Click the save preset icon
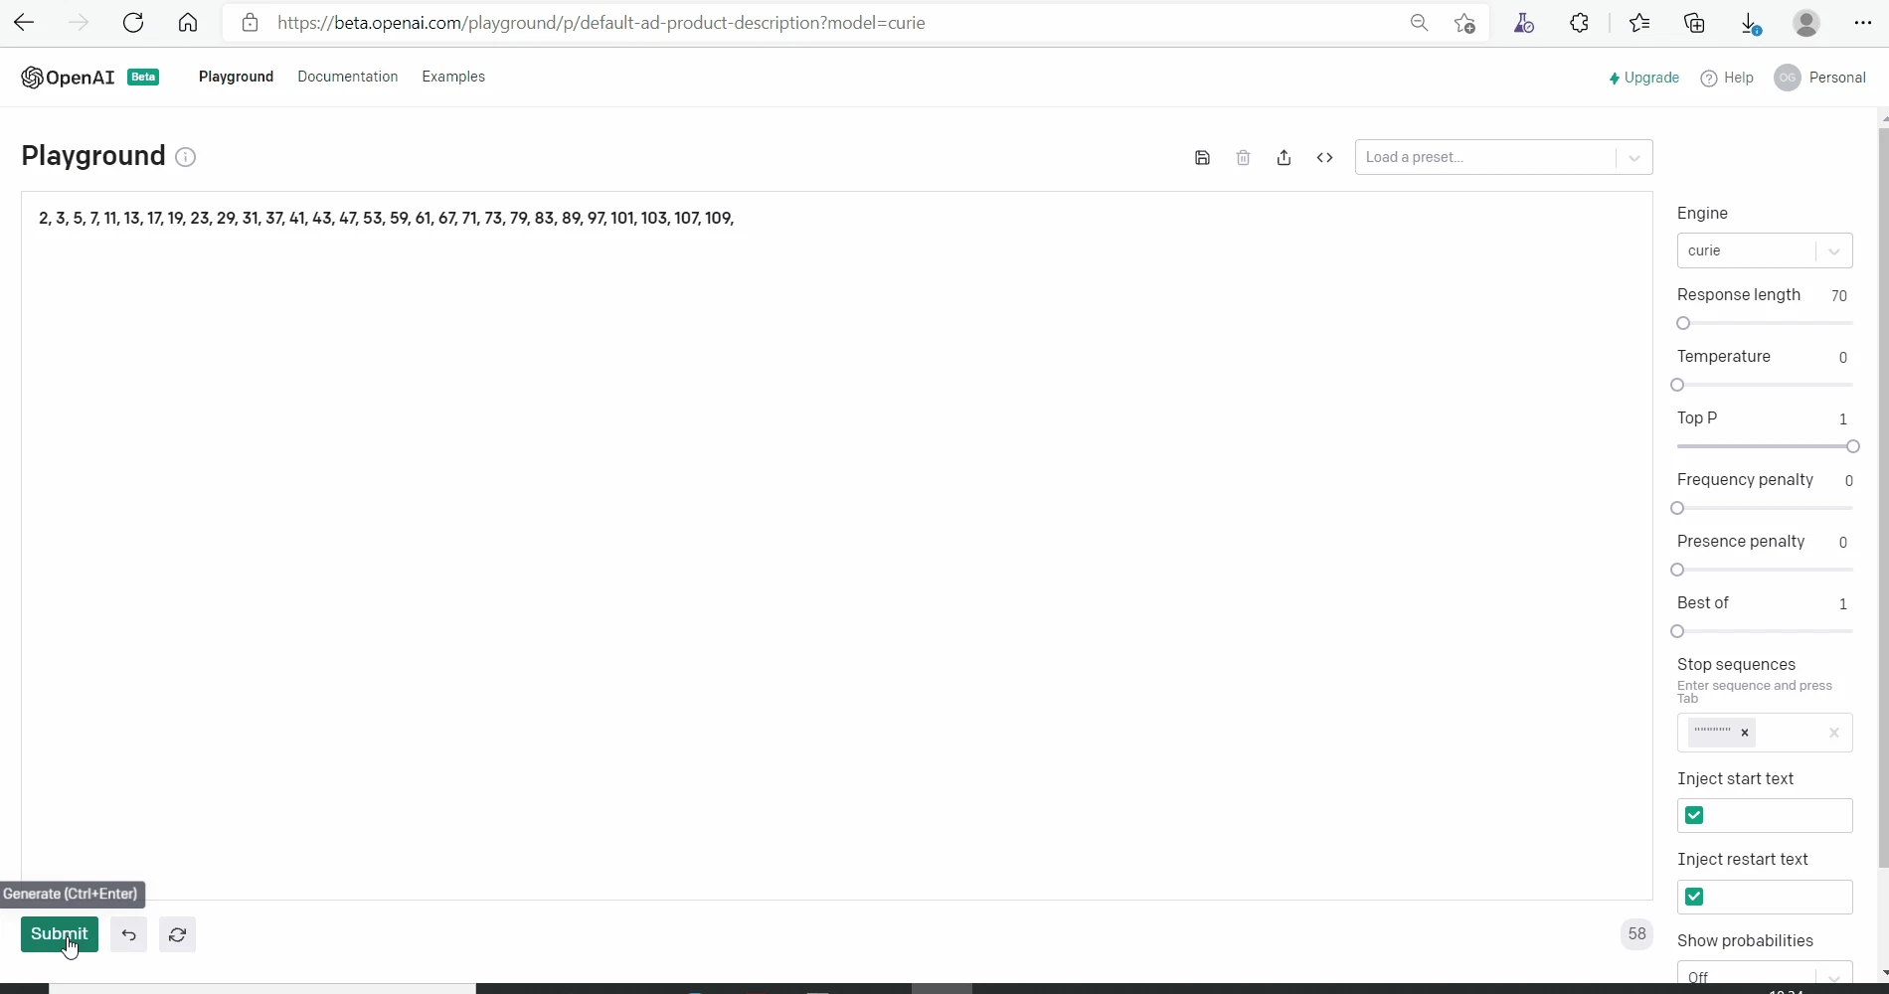The image size is (1889, 994). coord(1202,157)
